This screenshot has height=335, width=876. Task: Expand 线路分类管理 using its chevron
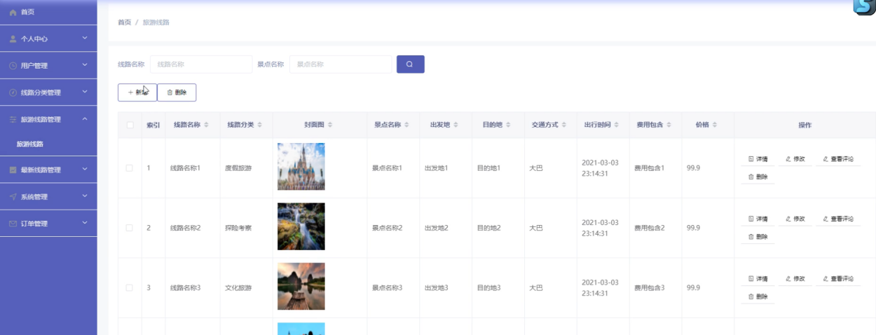85,92
